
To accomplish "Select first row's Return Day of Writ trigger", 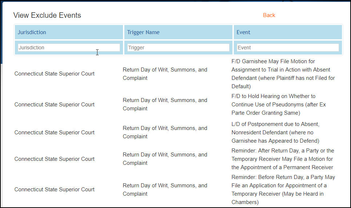I will point(165,74).
